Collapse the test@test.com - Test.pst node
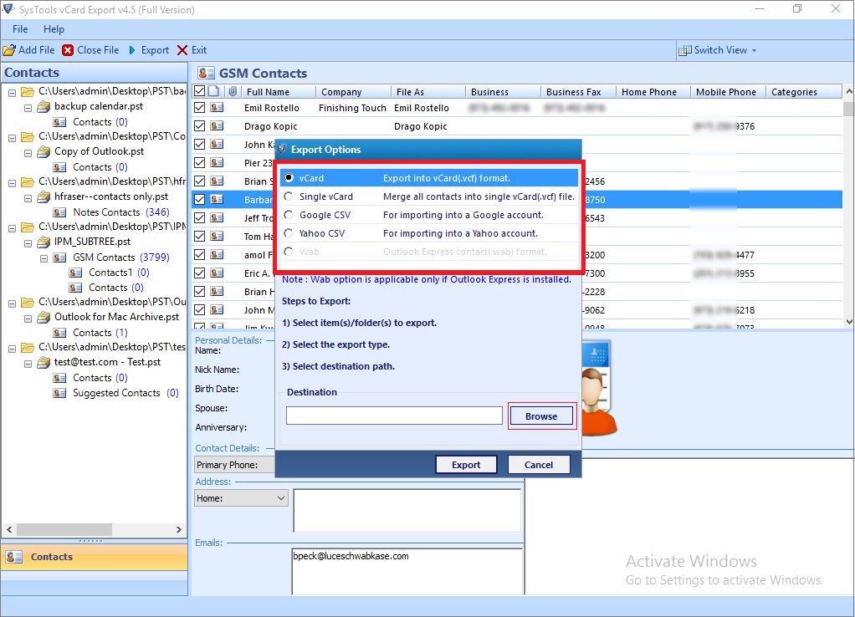855x617 pixels. point(28,364)
